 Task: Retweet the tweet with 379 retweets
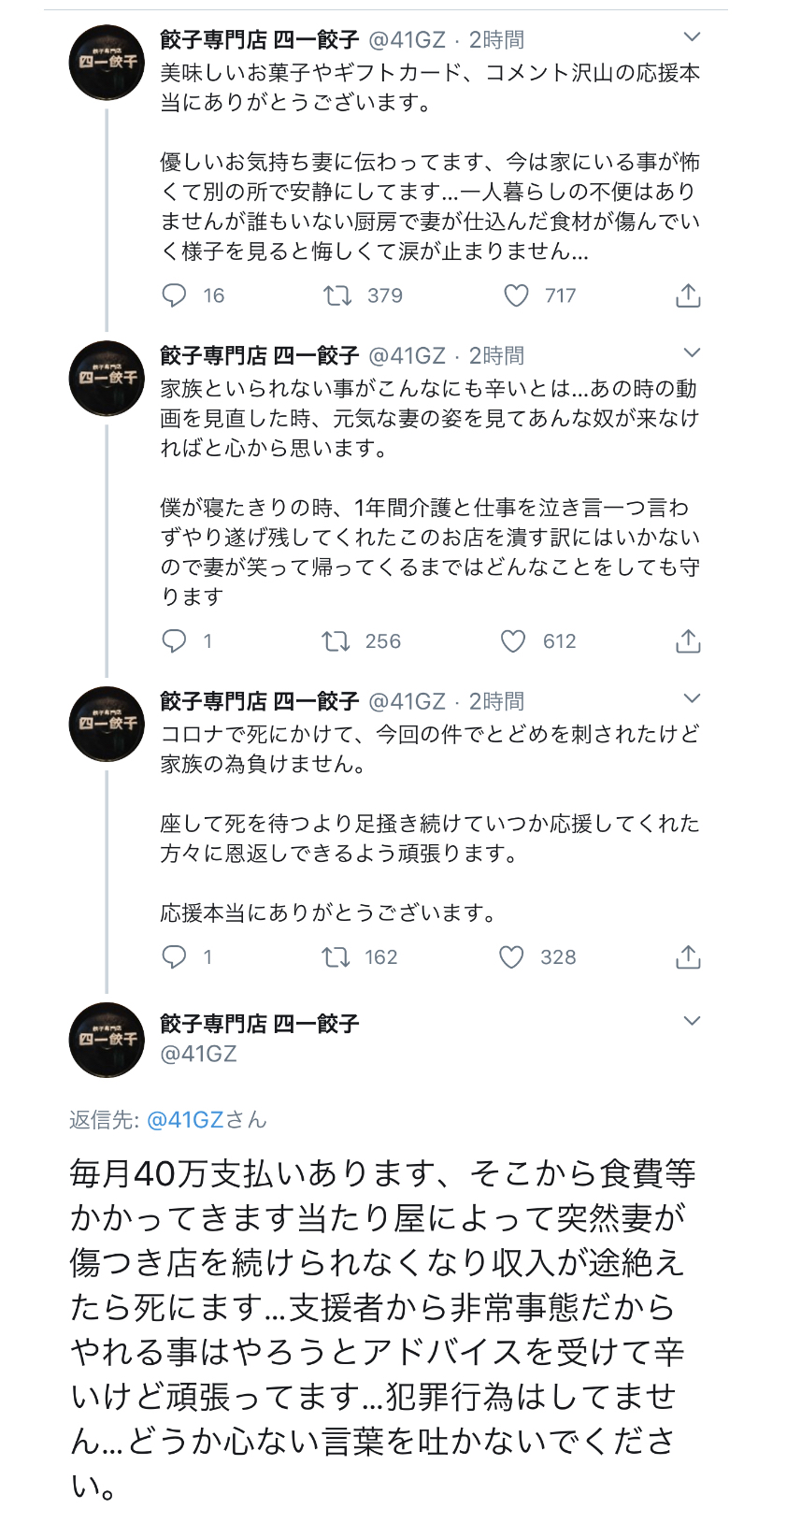(336, 296)
